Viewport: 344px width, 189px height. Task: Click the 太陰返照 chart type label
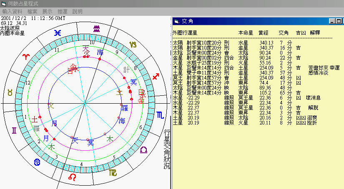10,28
